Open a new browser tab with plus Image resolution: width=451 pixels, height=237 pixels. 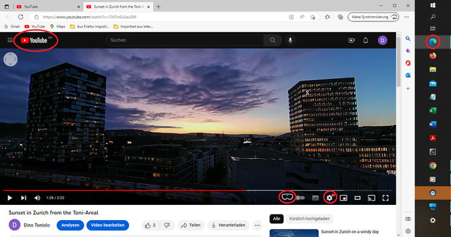point(158,7)
